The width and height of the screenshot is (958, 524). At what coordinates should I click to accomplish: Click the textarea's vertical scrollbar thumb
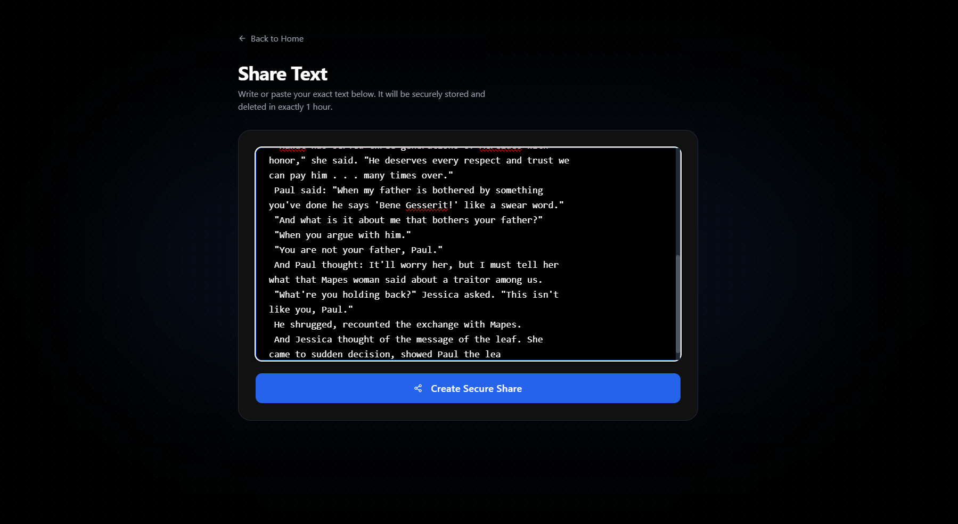point(677,304)
